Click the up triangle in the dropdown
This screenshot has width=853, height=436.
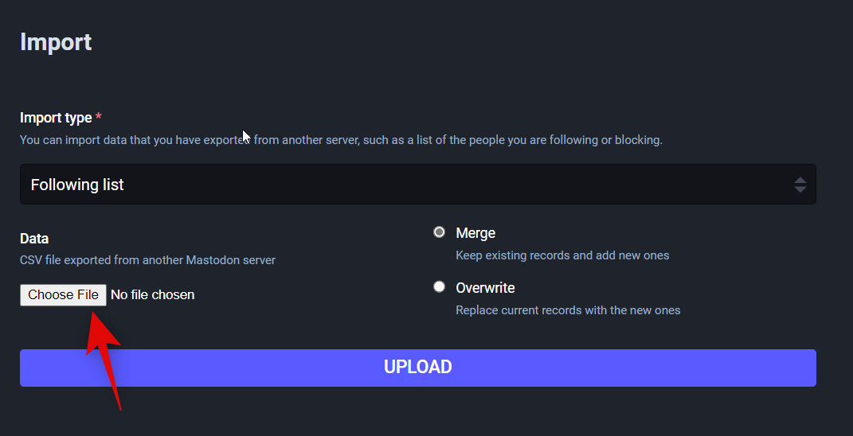[x=800, y=180]
